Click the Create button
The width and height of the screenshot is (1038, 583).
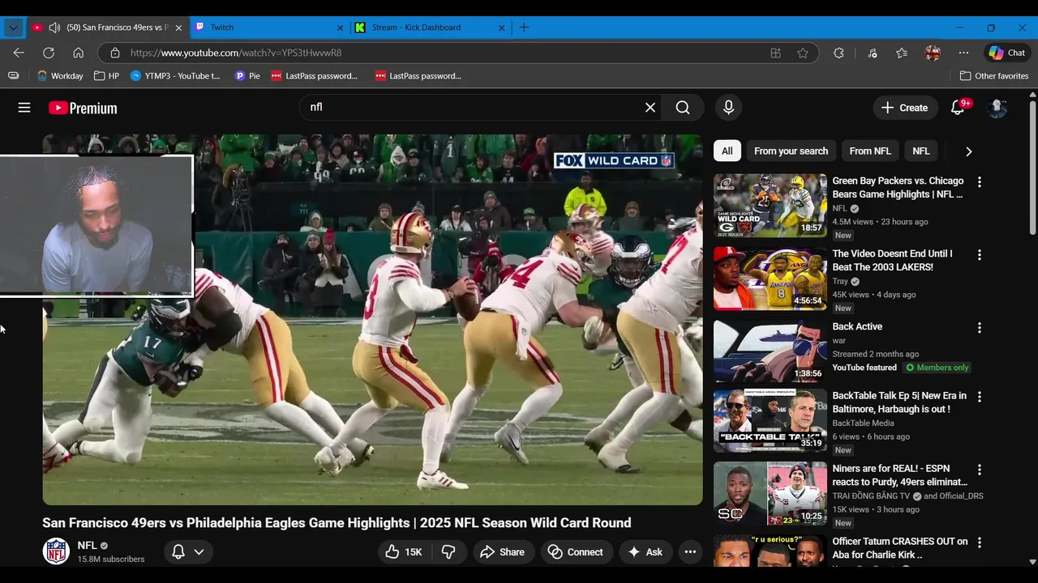(904, 108)
